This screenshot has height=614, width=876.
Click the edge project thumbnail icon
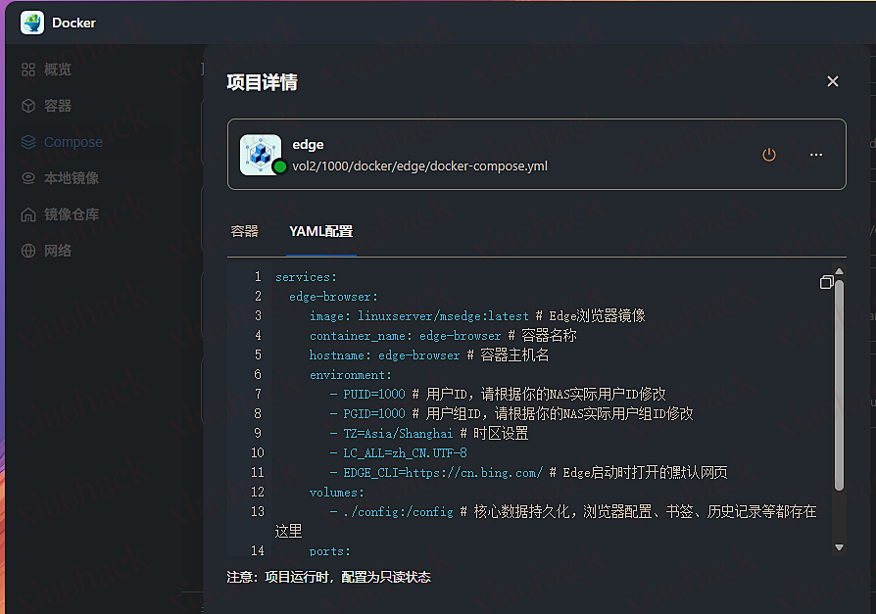point(260,154)
